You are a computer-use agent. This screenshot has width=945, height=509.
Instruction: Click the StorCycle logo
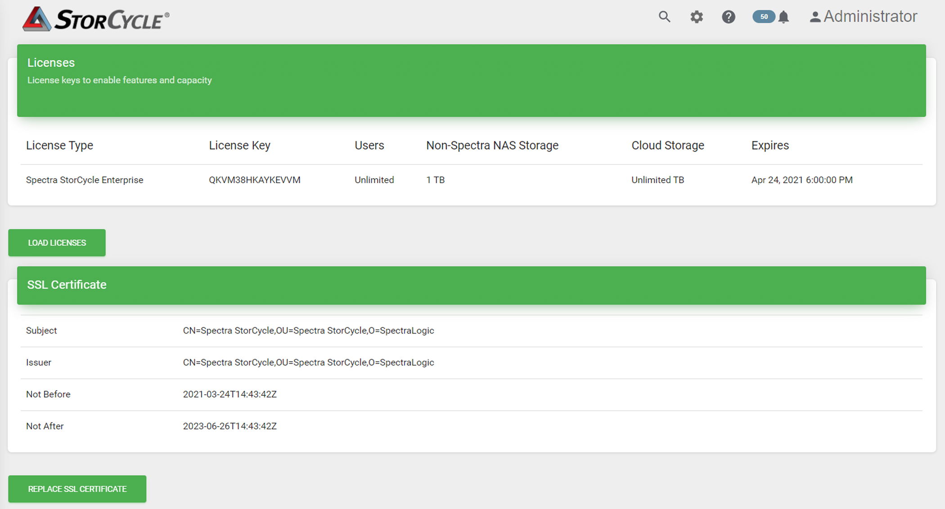(96, 19)
